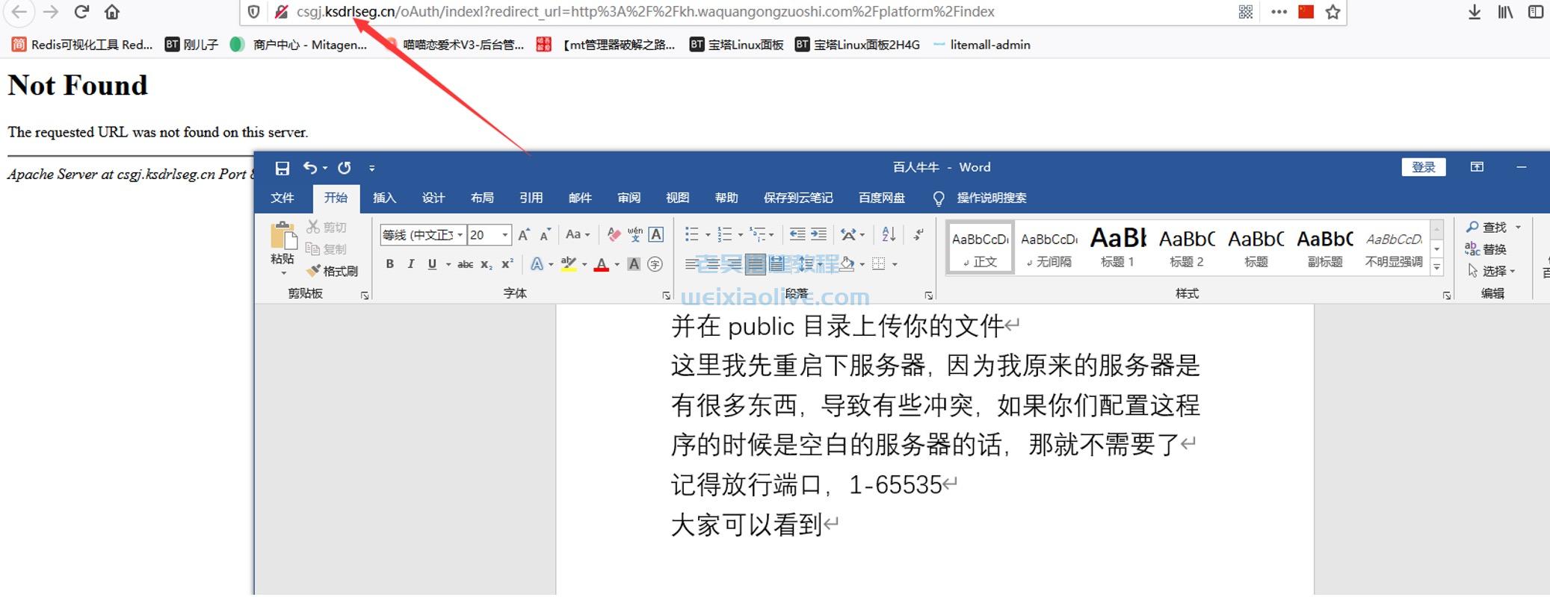
Task: Click the Sort A-Z icon
Action: (889, 234)
